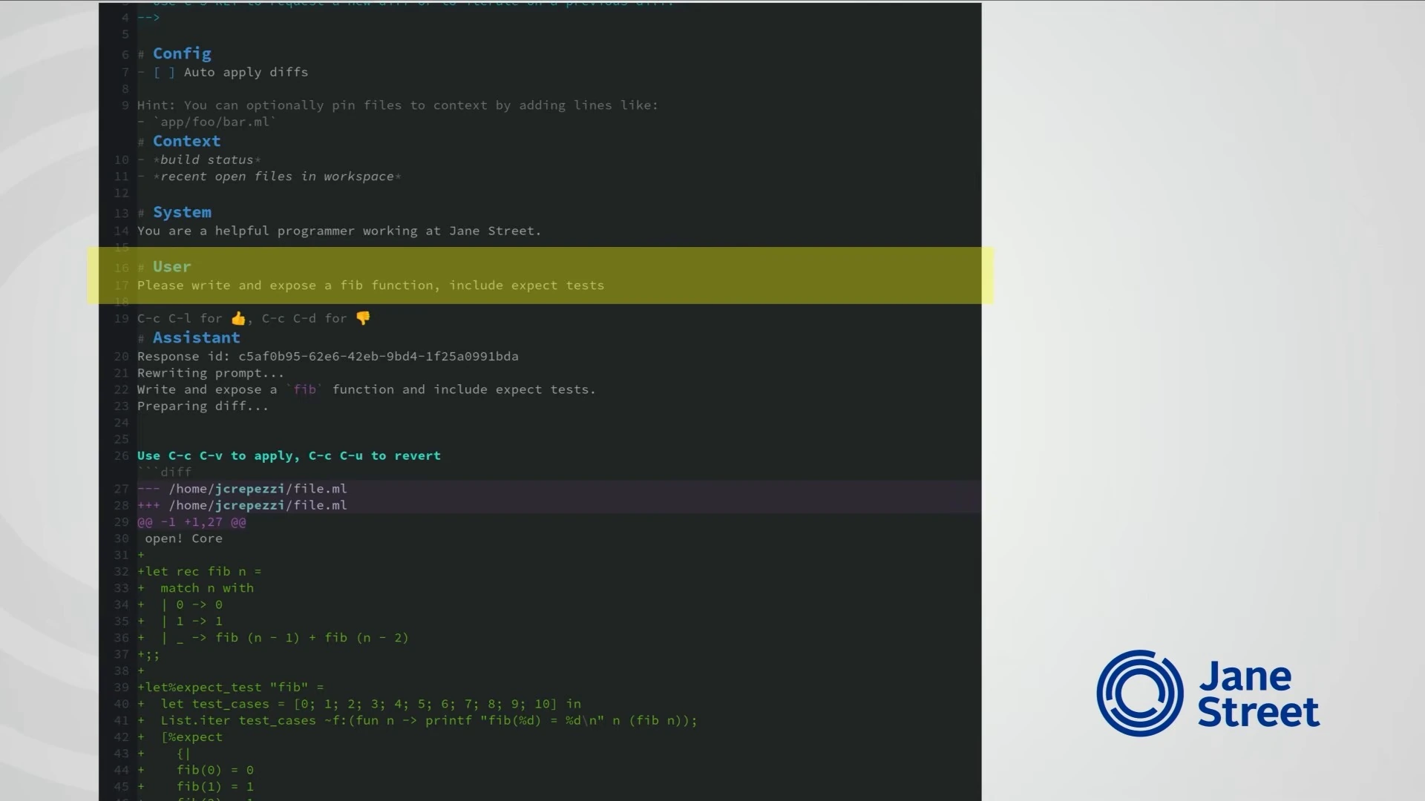This screenshot has height=801, width=1425.
Task: Click the 'fib(1) = 1' expected output
Action: [215, 787]
